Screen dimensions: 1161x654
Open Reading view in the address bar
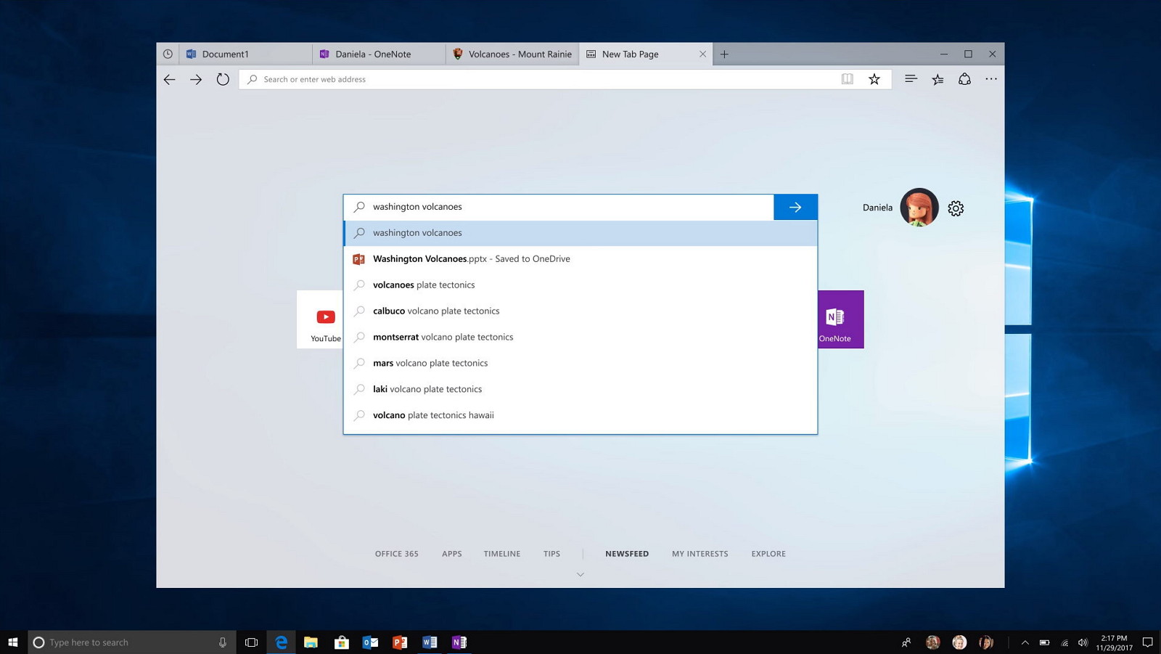[847, 79]
